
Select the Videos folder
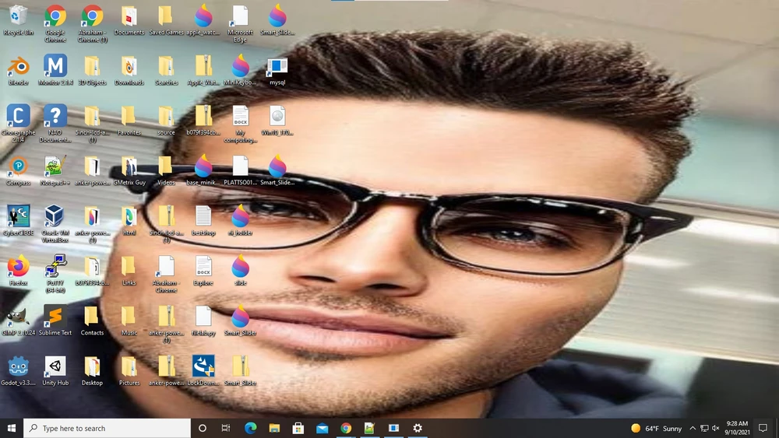pos(166,170)
